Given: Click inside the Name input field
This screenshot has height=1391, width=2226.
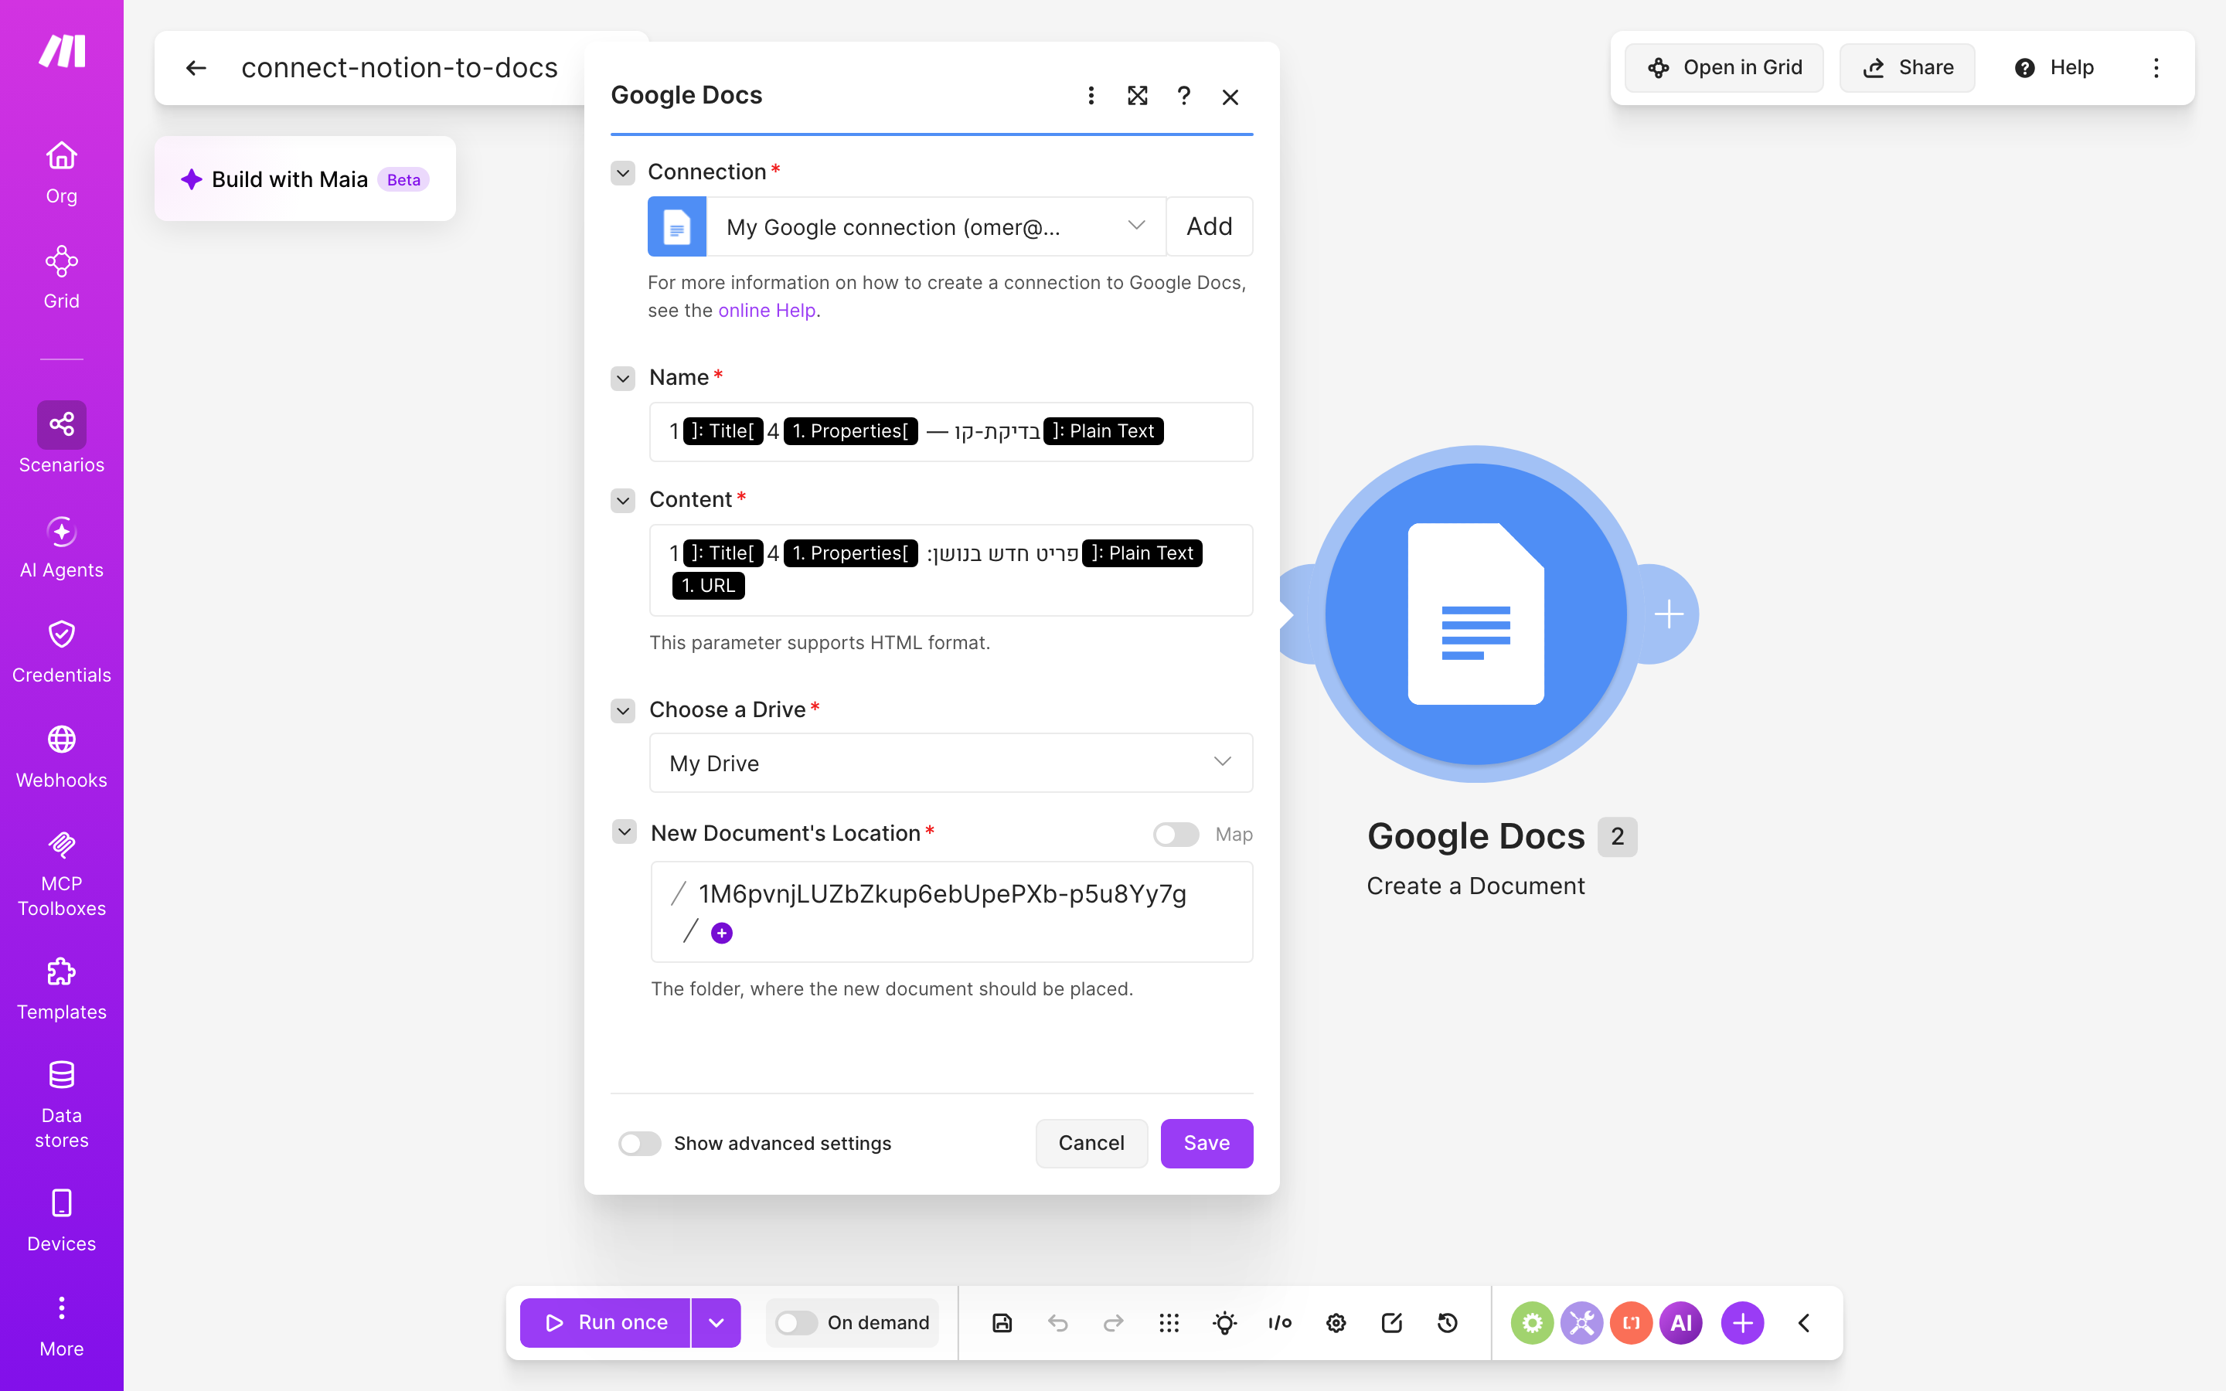Looking at the screenshot, I should tap(950, 431).
